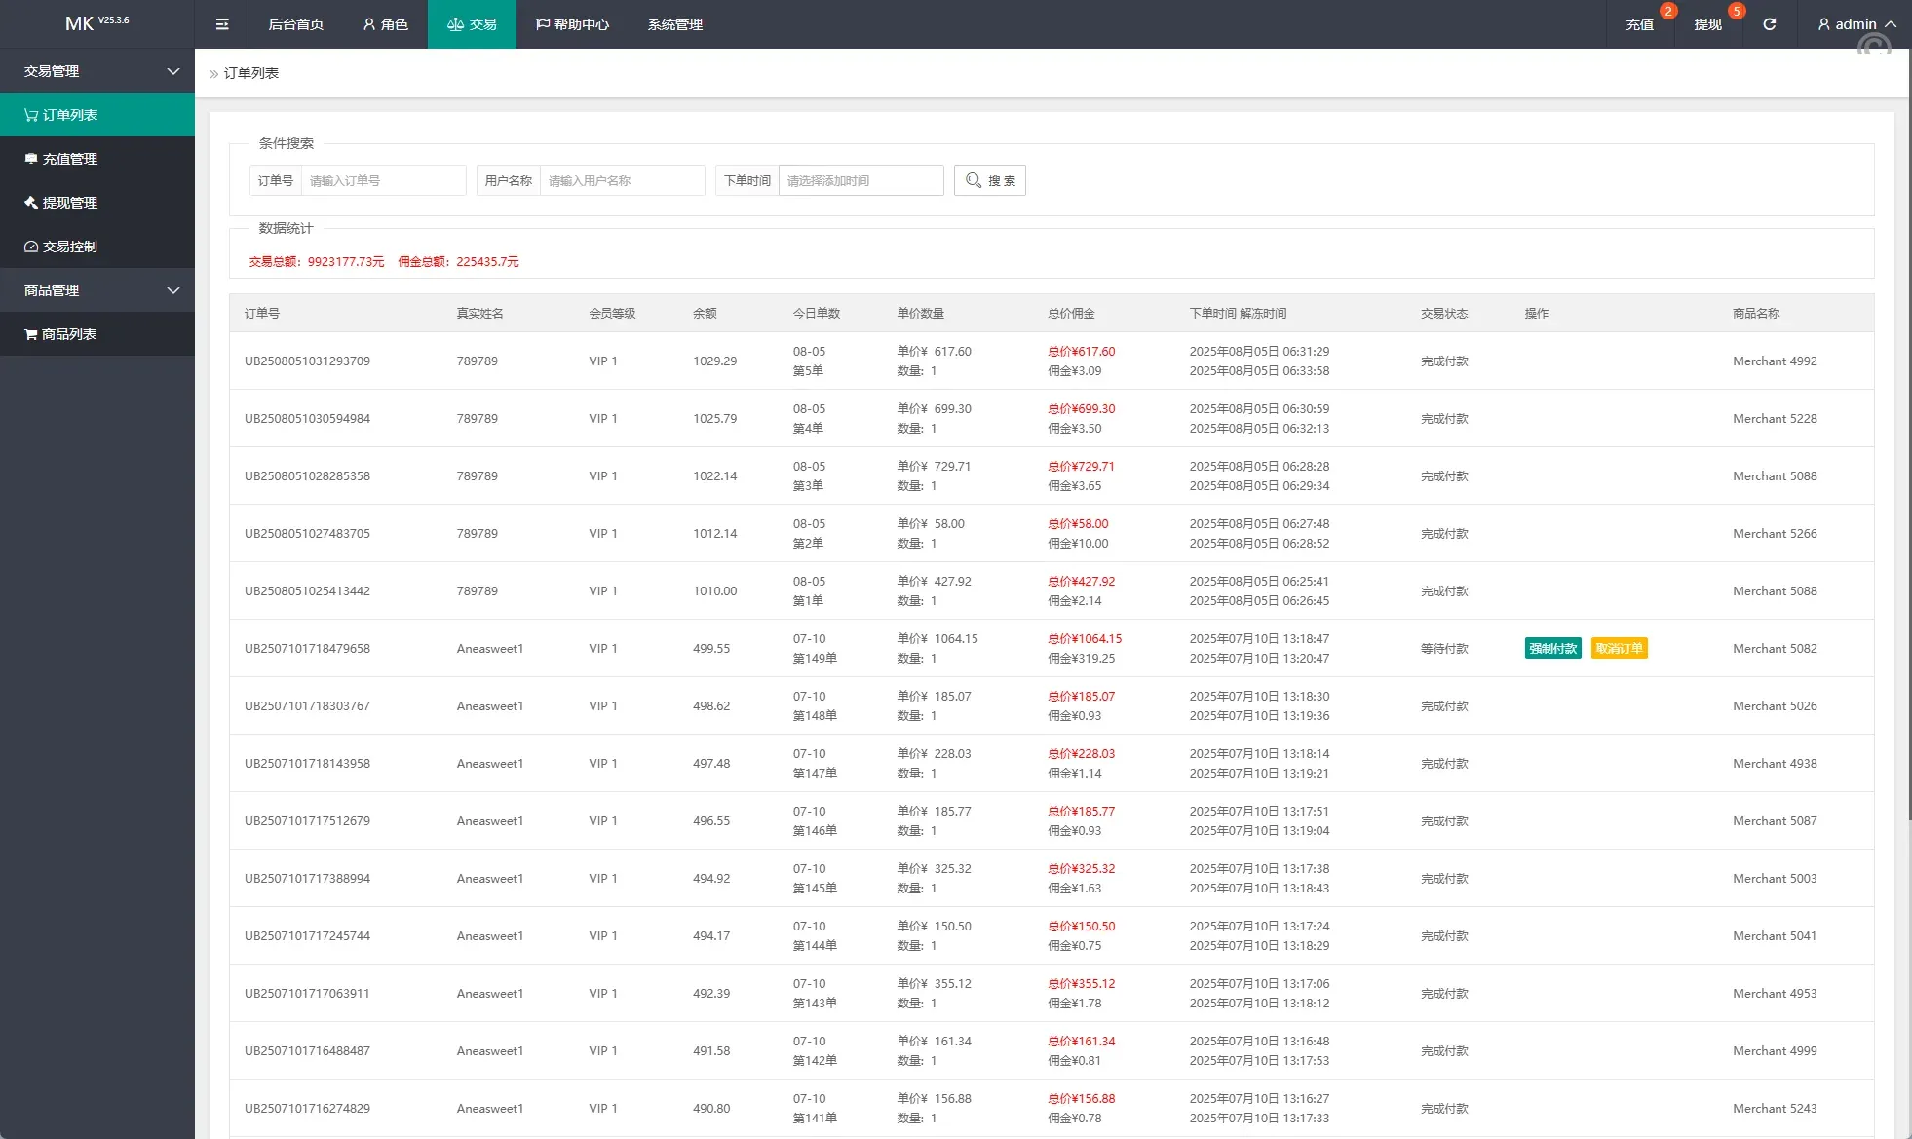Viewport: 1912px width, 1139px height.
Task: Click the 搜索 search button
Action: 989,180
